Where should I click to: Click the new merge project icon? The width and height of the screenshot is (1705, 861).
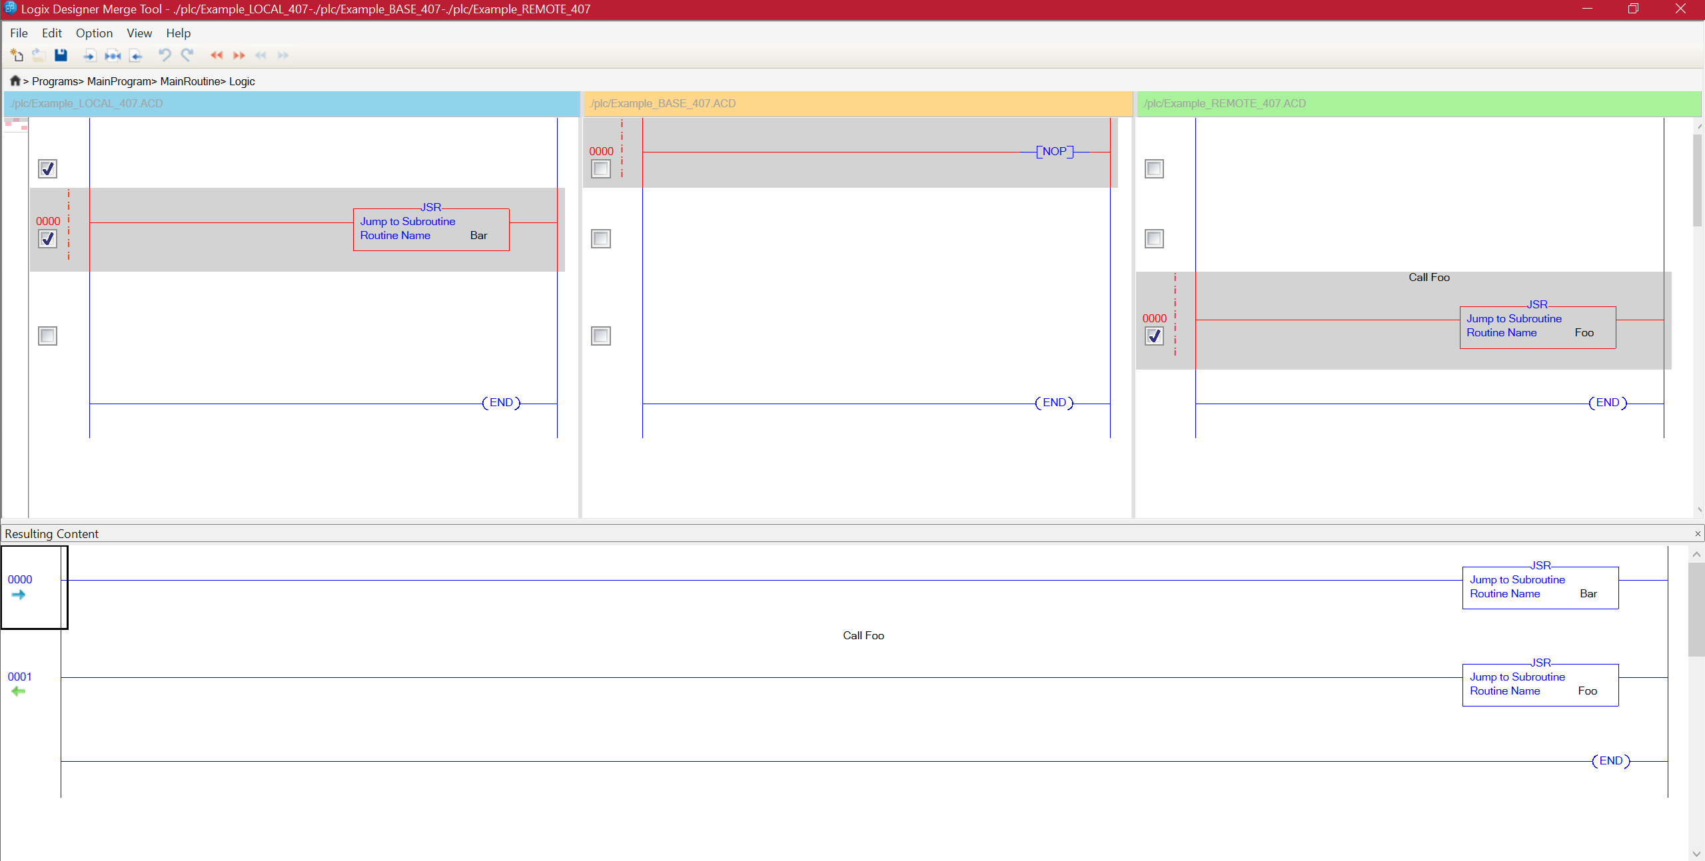17,55
